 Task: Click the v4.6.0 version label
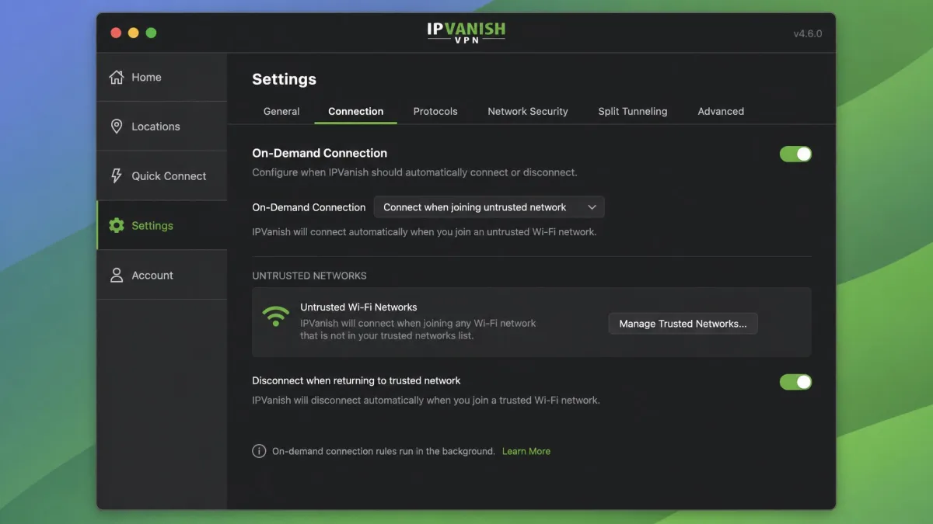(x=808, y=33)
